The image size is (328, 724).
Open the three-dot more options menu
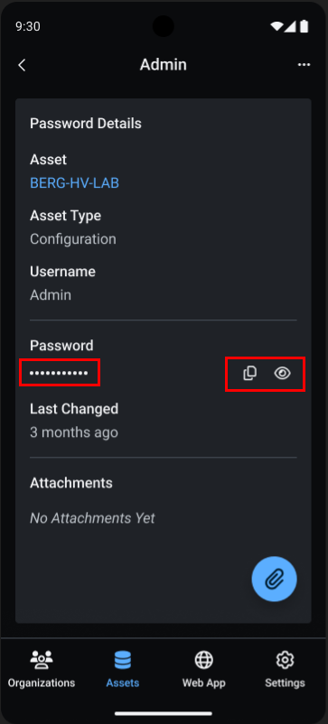tap(304, 65)
